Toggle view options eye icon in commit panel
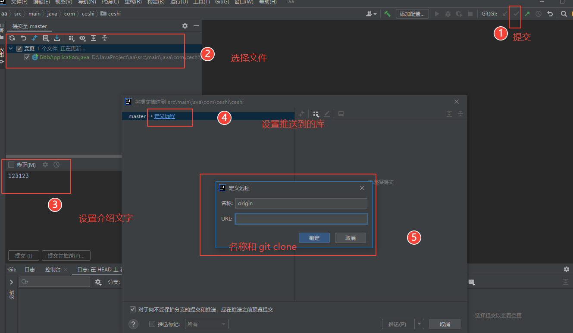Viewport: 573px width, 333px height. [82, 38]
